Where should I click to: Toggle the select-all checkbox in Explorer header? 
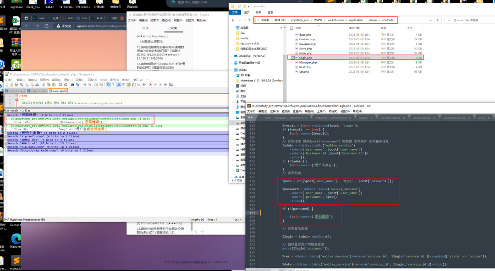291,28
